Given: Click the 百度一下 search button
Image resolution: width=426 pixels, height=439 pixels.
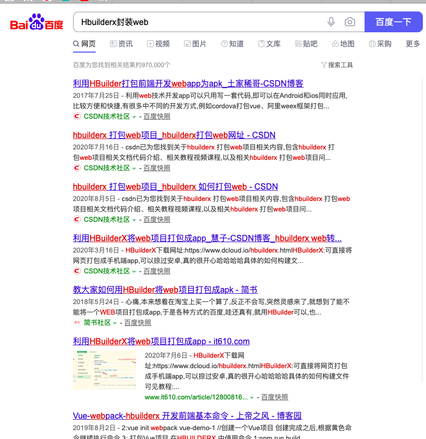Looking at the screenshot, I should [393, 22].
